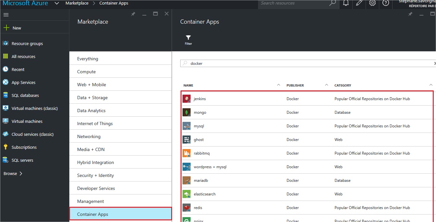
Task: Click the All resources grid icon
Action: [x=6, y=56]
